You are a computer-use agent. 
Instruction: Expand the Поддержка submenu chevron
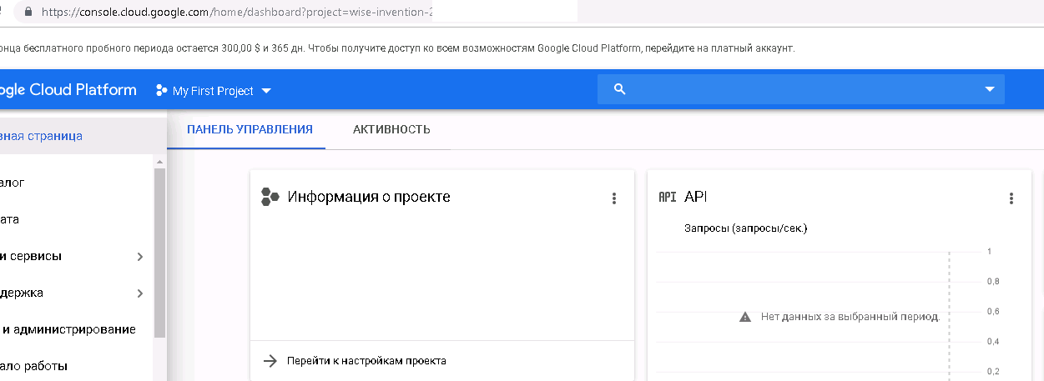point(139,293)
